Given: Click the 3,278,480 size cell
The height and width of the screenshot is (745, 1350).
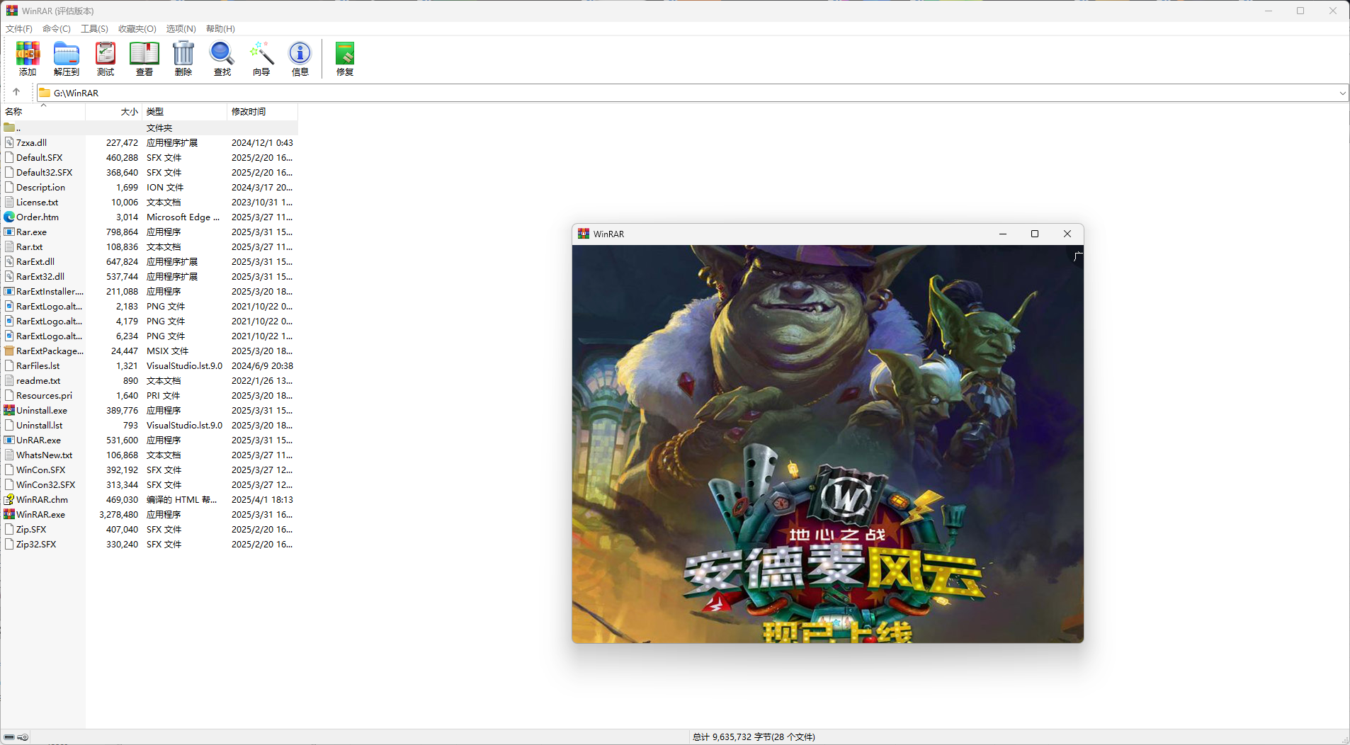Looking at the screenshot, I should [x=119, y=514].
